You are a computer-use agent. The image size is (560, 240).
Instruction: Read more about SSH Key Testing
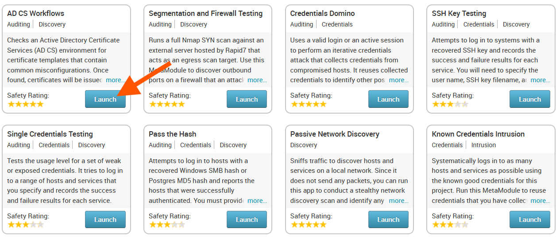pyautogui.click(x=540, y=80)
